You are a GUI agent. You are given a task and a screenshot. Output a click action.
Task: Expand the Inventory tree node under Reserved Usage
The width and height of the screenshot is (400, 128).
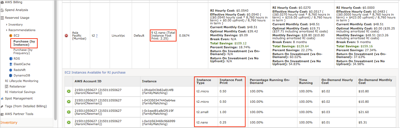pos(6,25)
